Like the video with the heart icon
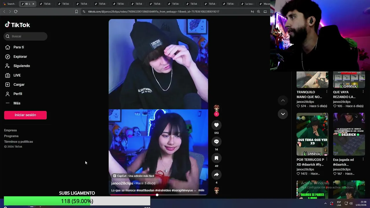This screenshot has height=208, width=370. pyautogui.click(x=217, y=125)
